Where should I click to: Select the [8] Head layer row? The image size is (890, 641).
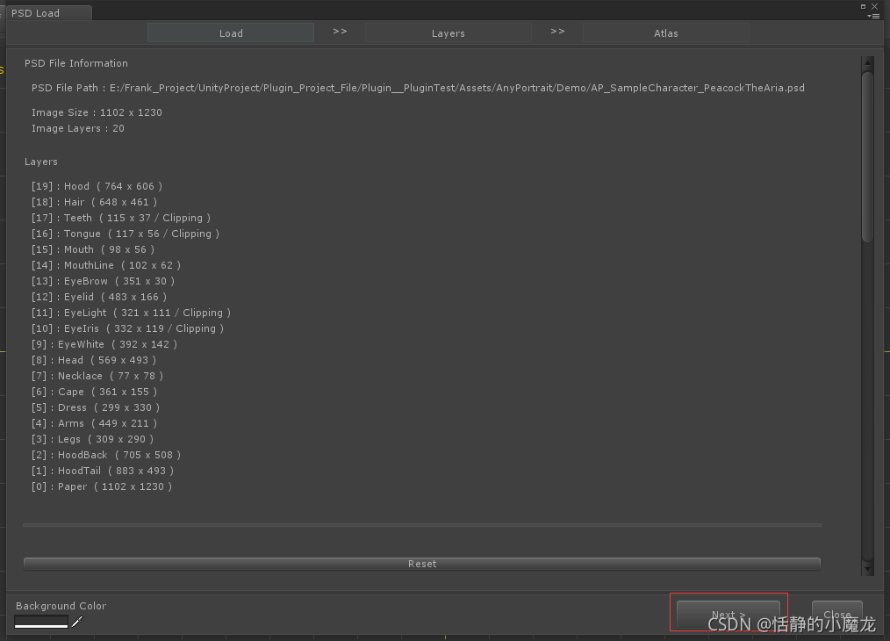point(94,361)
